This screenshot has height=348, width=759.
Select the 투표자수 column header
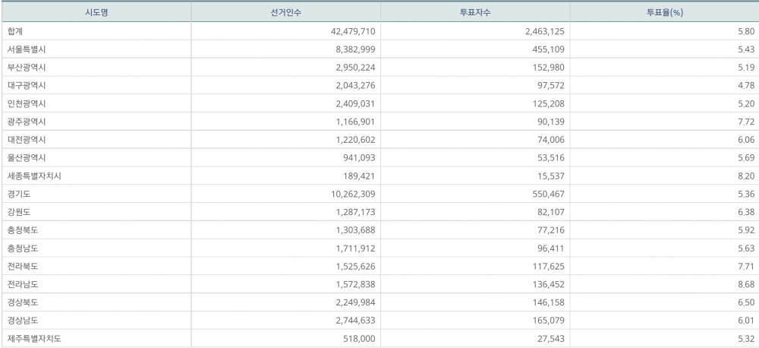point(474,12)
